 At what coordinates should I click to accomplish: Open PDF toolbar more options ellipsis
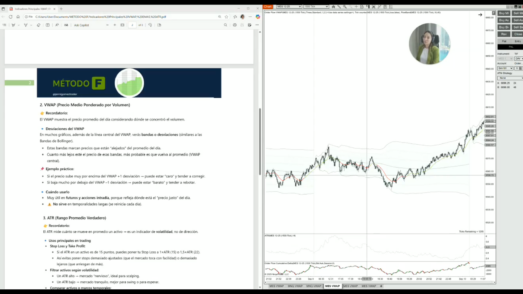pos(257,25)
